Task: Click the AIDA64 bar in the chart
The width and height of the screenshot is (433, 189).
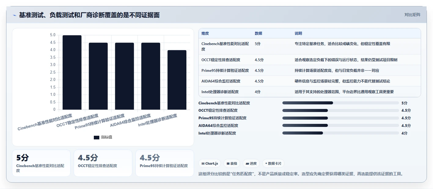Action: pos(151,76)
